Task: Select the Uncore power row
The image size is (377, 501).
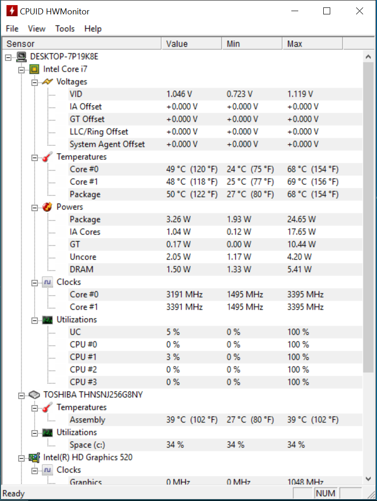Action: point(216,257)
